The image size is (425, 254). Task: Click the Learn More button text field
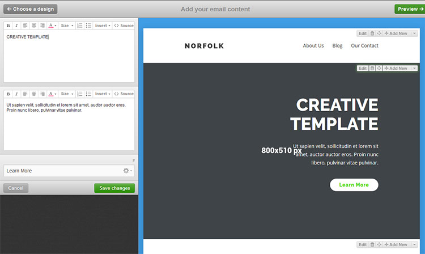pyautogui.click(x=61, y=171)
